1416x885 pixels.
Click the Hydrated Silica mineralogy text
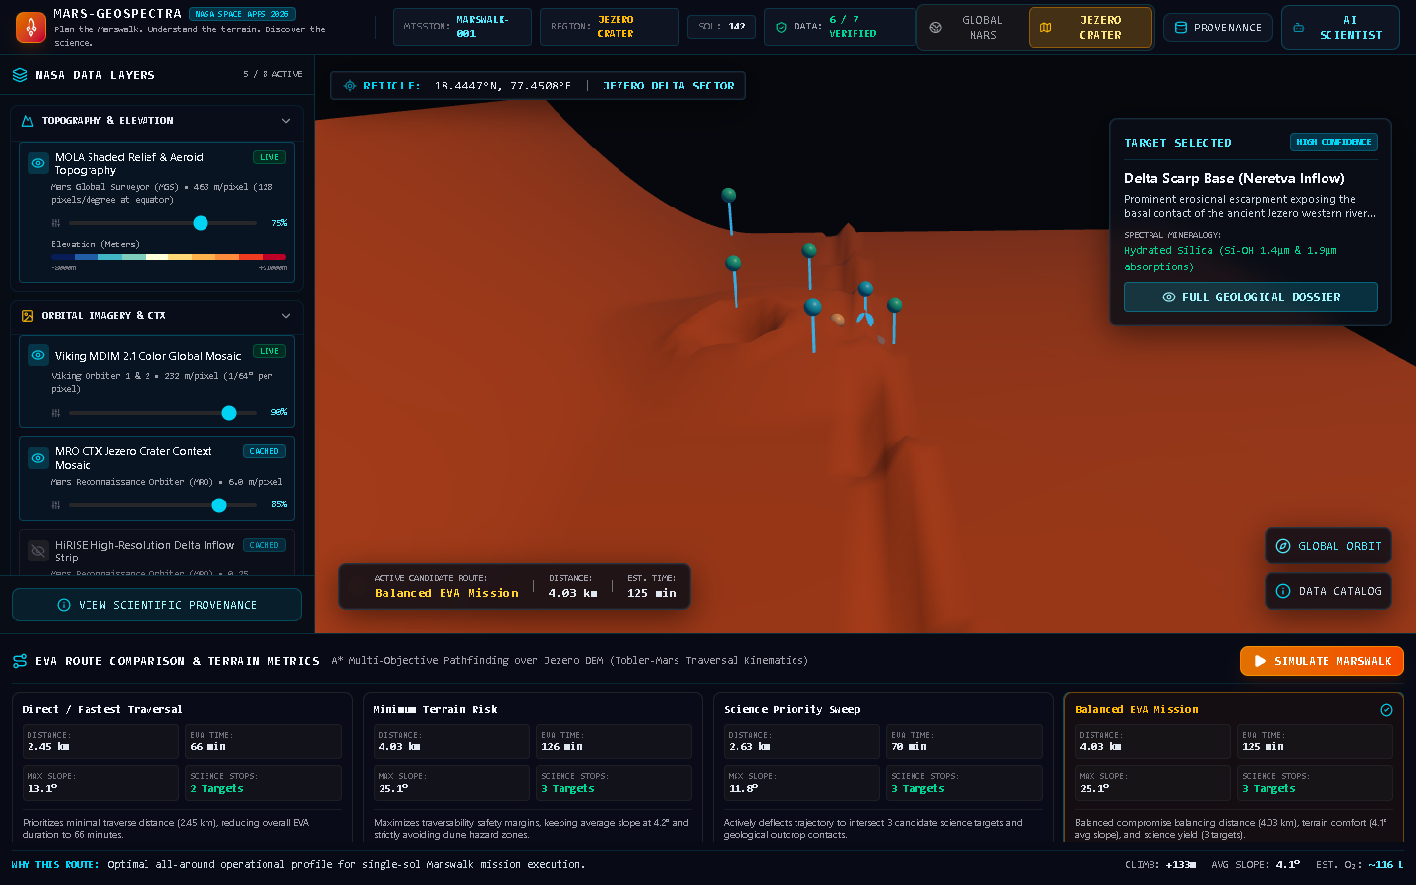[x=1230, y=259]
